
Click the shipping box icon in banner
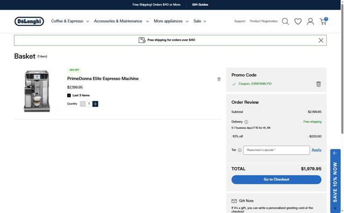[142, 40]
